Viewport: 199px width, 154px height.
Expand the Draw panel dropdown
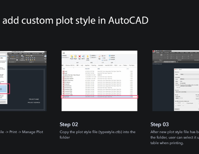pos(161,60)
